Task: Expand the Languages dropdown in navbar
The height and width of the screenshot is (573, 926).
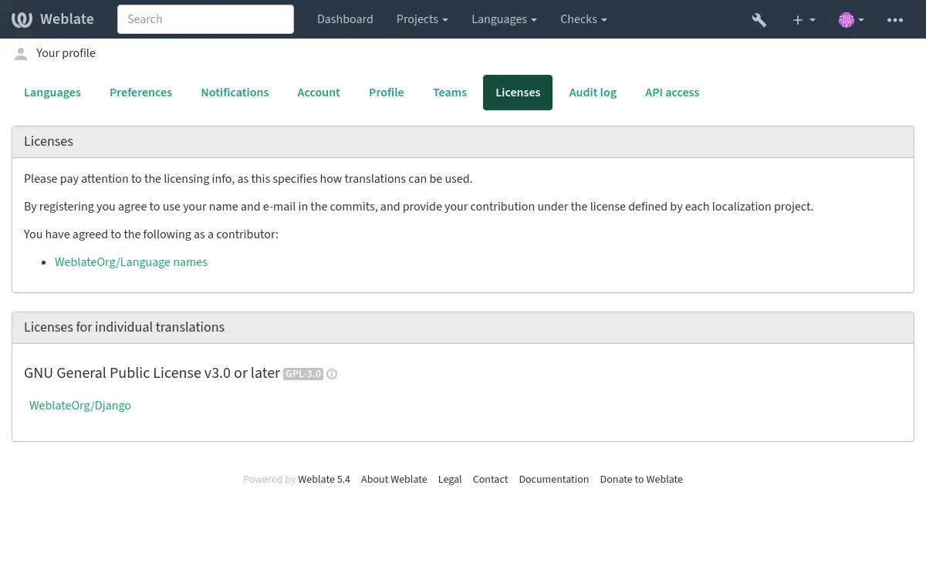Action: click(505, 19)
